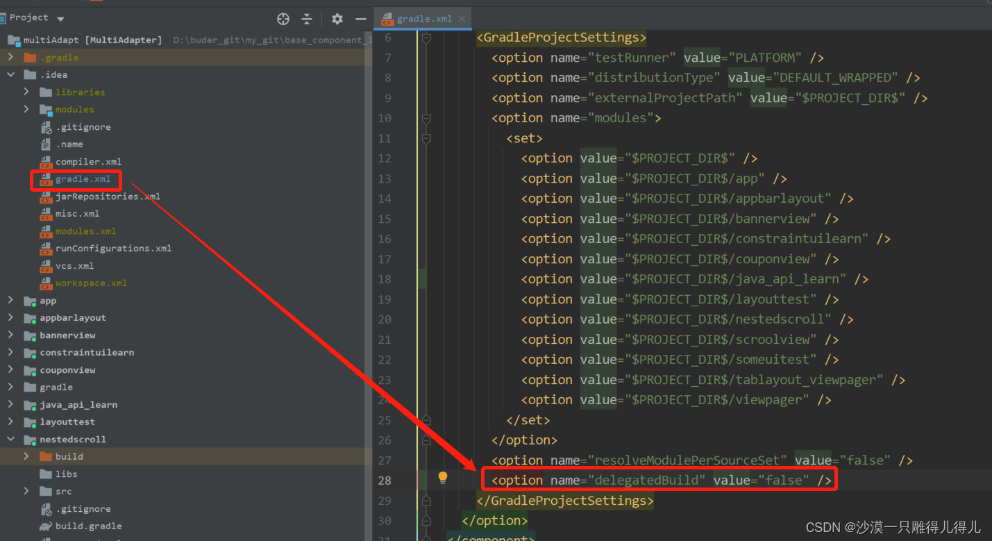Hide the Project panel with minus icon

360,19
